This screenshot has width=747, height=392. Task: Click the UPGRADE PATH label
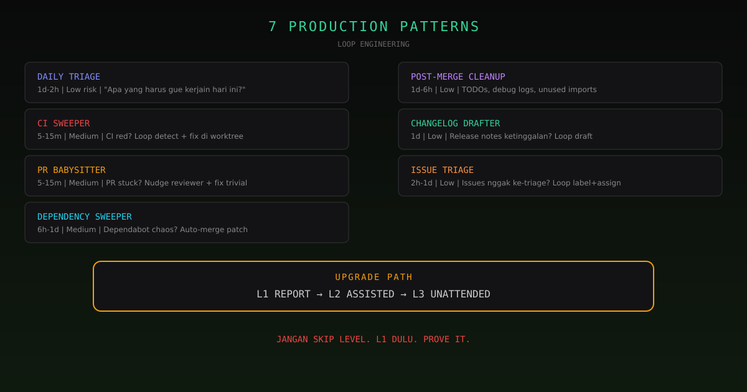[374, 277]
